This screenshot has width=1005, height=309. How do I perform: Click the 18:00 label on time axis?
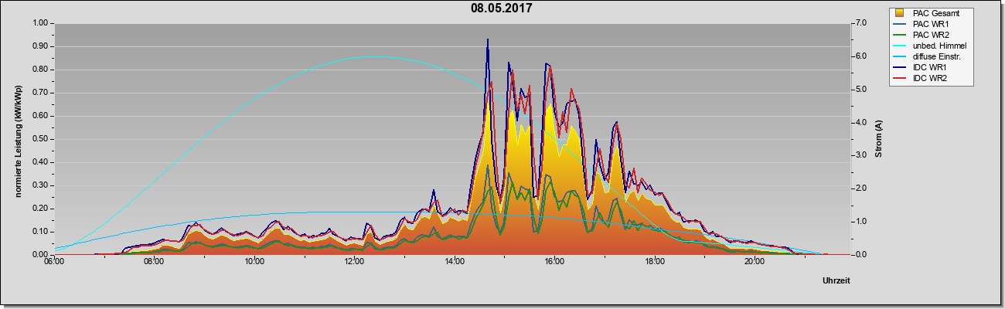(x=655, y=262)
